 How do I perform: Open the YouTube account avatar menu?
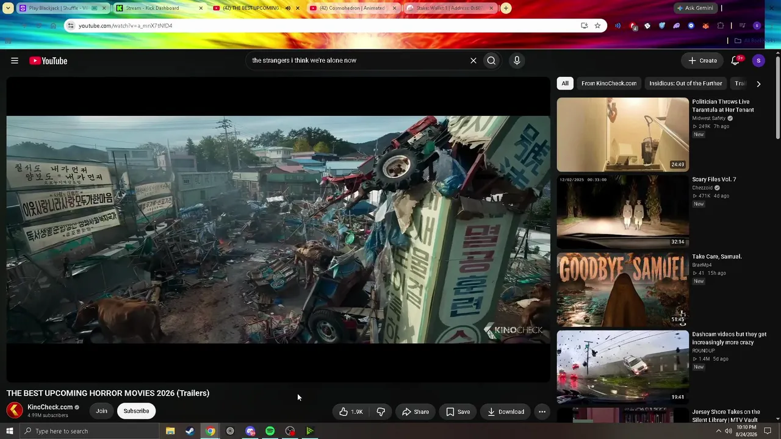pos(758,60)
